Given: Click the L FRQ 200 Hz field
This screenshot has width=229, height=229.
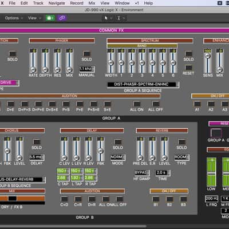Looking at the screenshot, I should [x=211, y=199].
